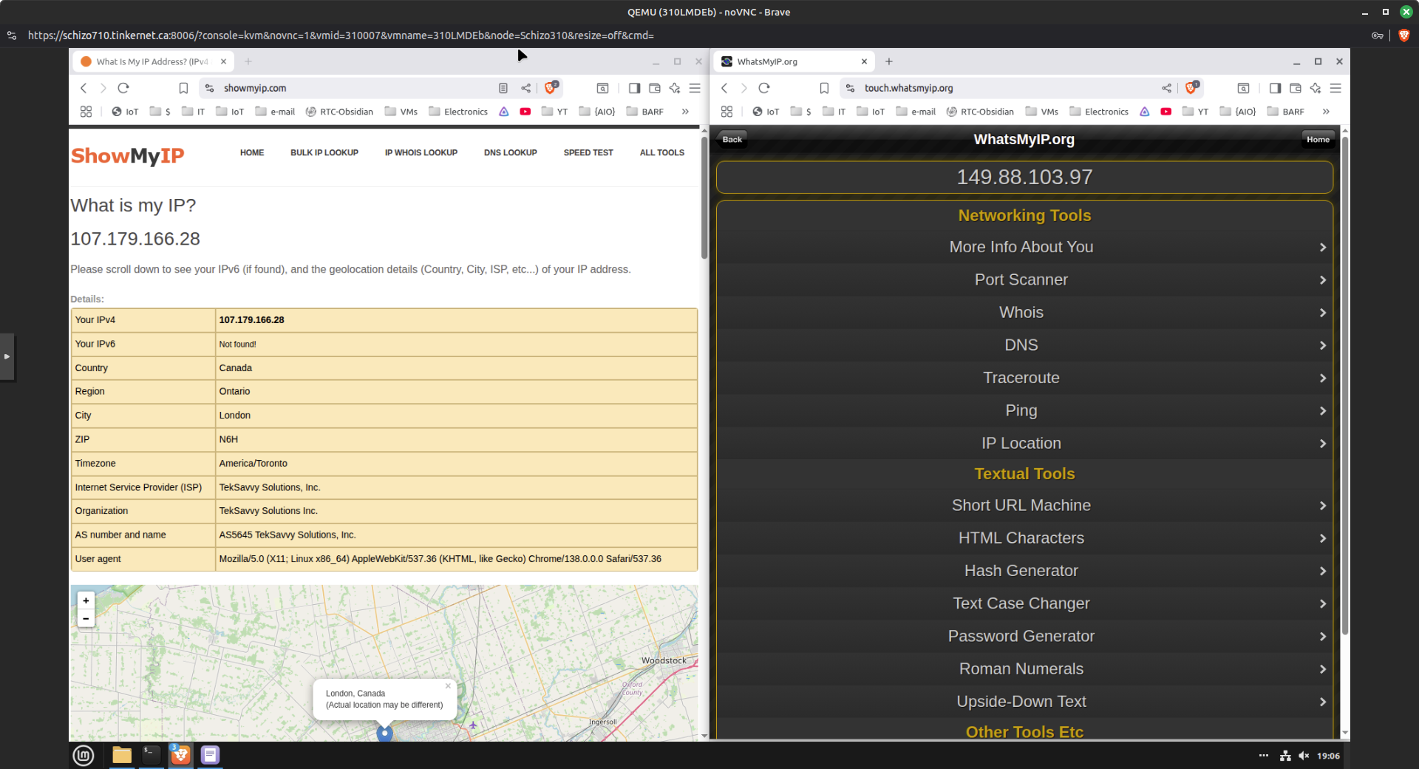The width and height of the screenshot is (1419, 769).
Task: Expand hidden bookmarks in the showmyip.com window
Action: 685,112
